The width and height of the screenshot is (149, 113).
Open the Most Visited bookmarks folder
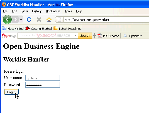point(13,29)
